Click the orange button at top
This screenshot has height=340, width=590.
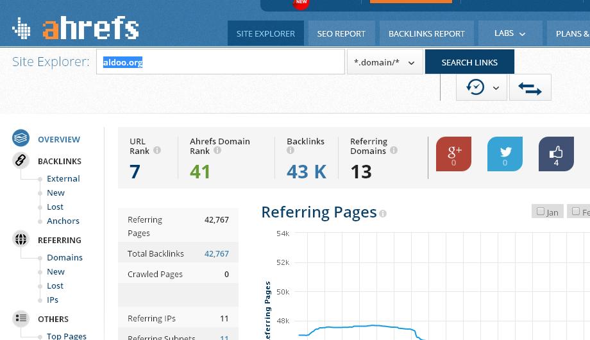411,1
